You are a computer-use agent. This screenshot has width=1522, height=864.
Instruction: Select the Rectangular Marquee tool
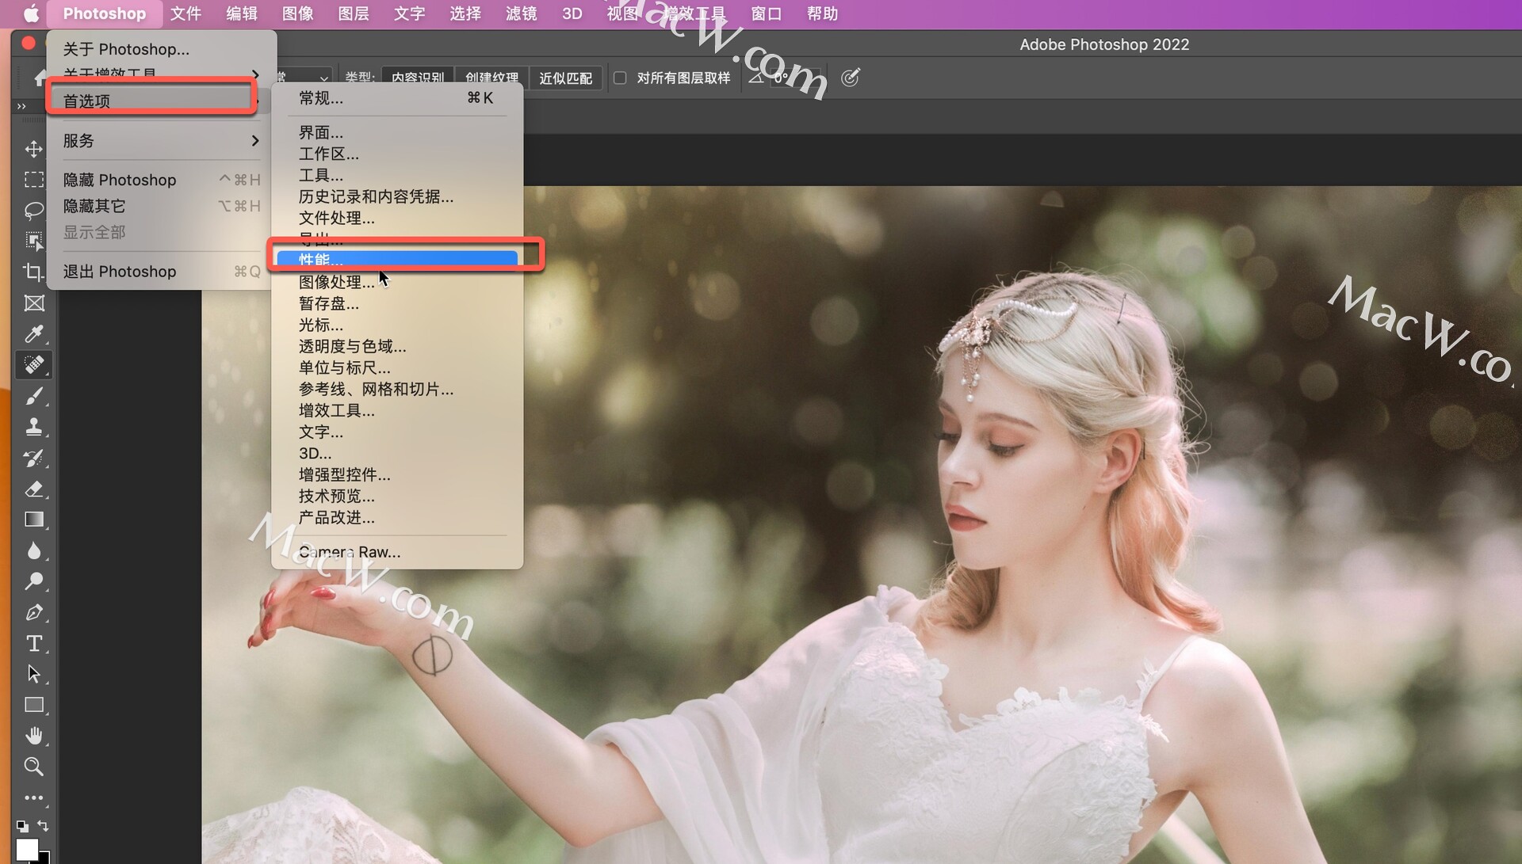33,180
